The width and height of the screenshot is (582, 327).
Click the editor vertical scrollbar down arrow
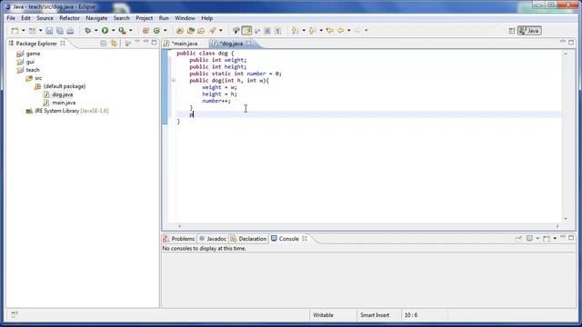pos(566,219)
